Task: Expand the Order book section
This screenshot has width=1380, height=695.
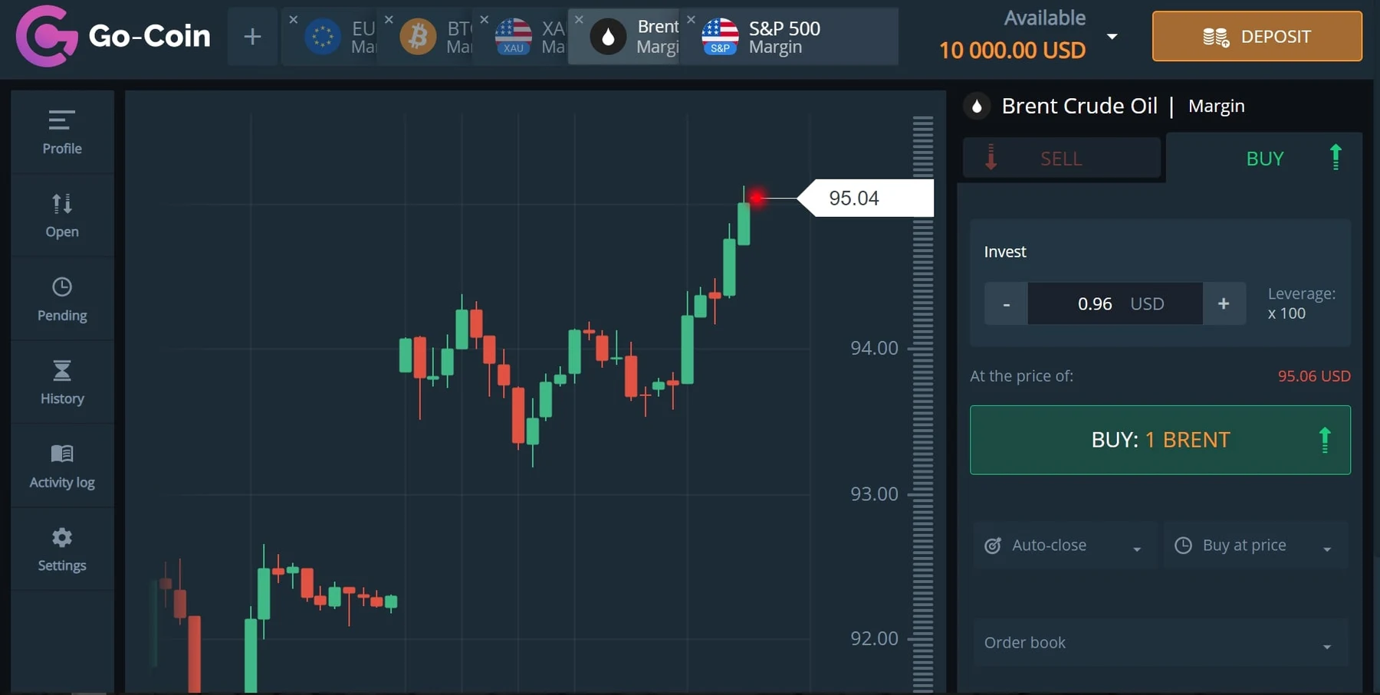Action: click(1160, 643)
